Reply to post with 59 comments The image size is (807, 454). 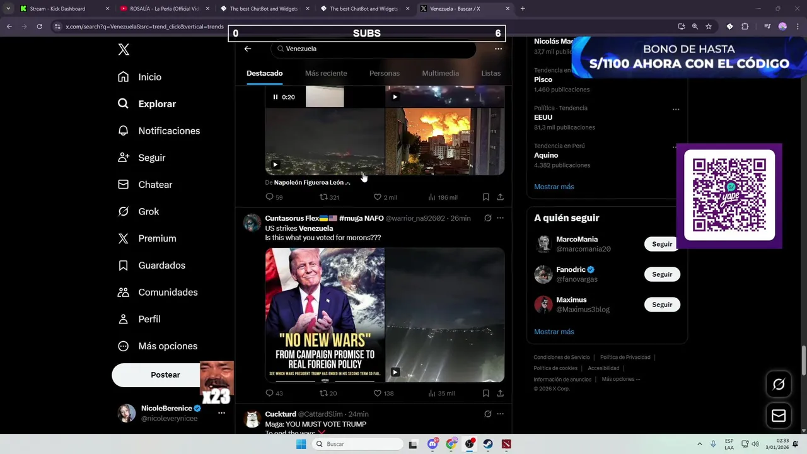click(x=274, y=197)
